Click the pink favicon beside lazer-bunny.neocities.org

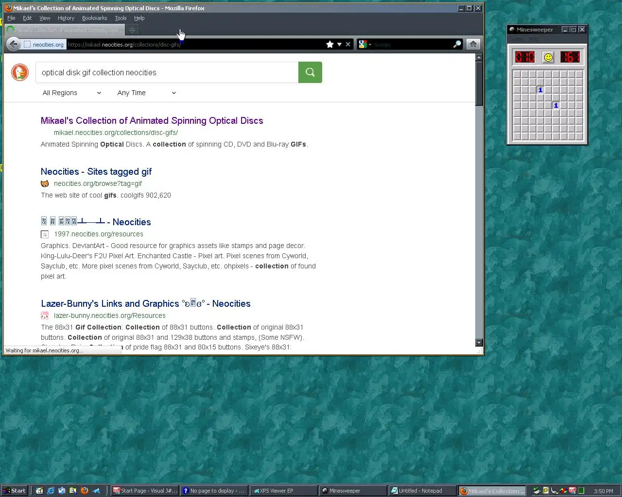45,315
